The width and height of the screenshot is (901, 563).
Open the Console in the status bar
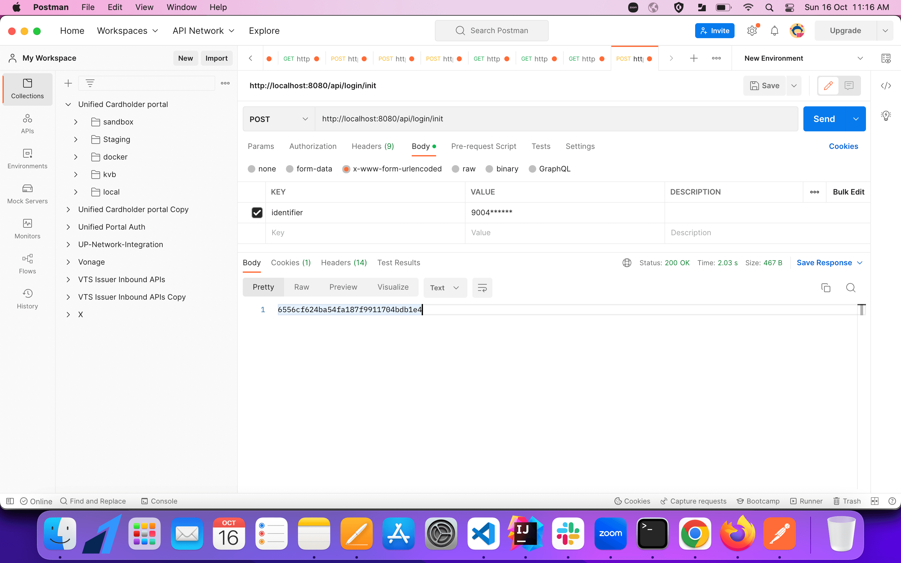tap(159, 501)
